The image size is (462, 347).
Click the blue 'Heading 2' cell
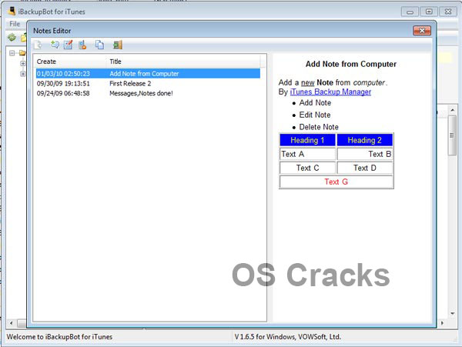click(x=364, y=140)
